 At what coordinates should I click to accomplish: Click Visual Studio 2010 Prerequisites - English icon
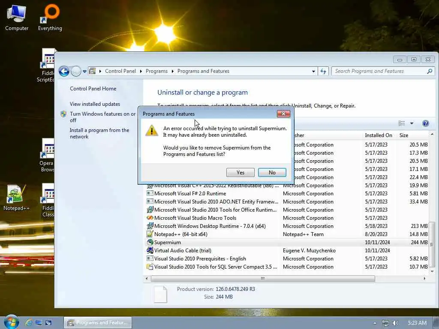[x=150, y=258]
